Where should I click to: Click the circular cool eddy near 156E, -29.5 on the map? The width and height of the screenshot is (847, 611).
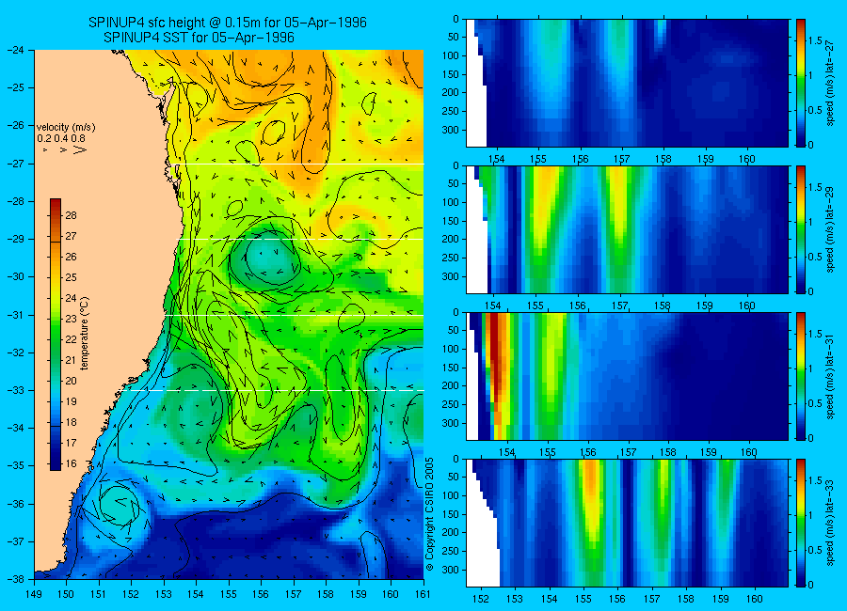click(264, 258)
